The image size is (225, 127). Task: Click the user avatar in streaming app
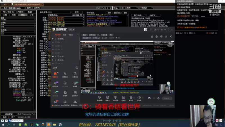click(x=145, y=30)
